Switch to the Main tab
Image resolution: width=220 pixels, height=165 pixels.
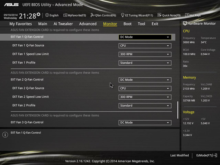point(43,24)
